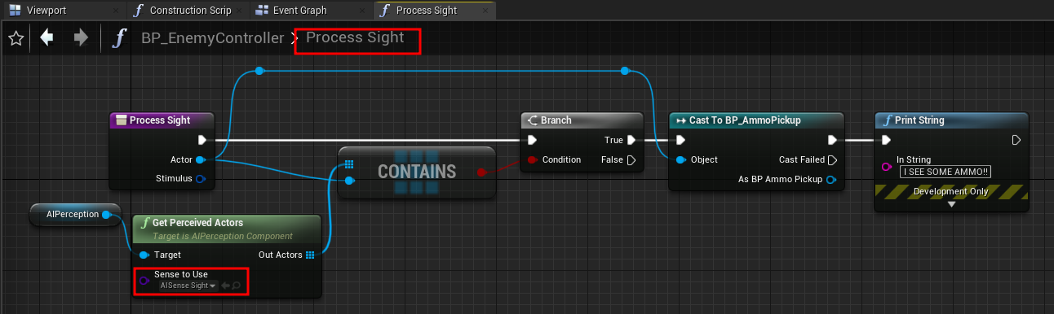Screen dimensions: 1054x314
Task: Click the Sense to Use class pin
Action: tap(144, 280)
